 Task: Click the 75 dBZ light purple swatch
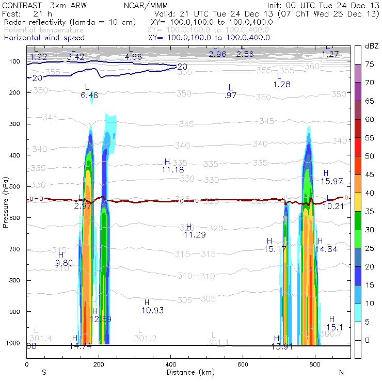click(358, 73)
